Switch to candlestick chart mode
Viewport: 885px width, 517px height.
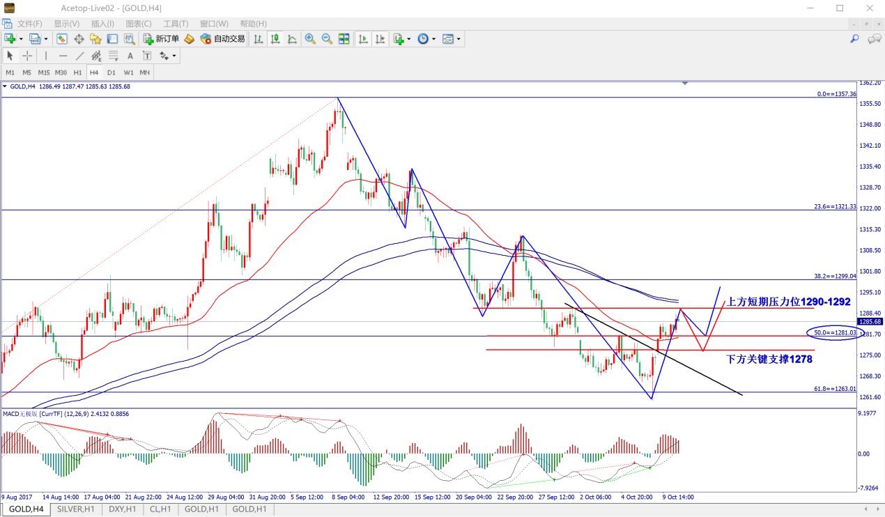click(x=275, y=39)
